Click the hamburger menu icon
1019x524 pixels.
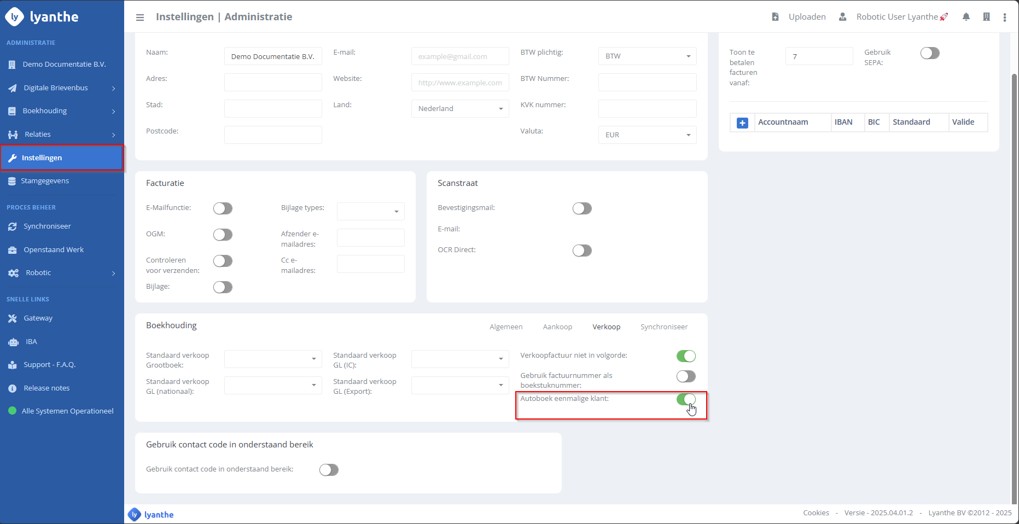click(x=140, y=18)
